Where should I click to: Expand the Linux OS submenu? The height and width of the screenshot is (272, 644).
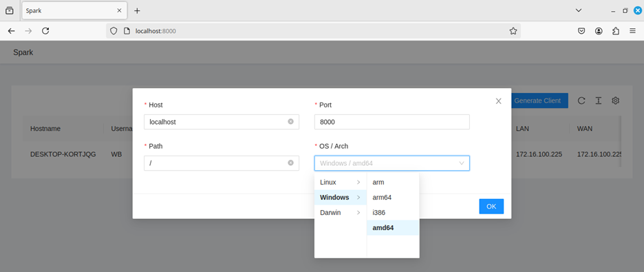click(341, 182)
